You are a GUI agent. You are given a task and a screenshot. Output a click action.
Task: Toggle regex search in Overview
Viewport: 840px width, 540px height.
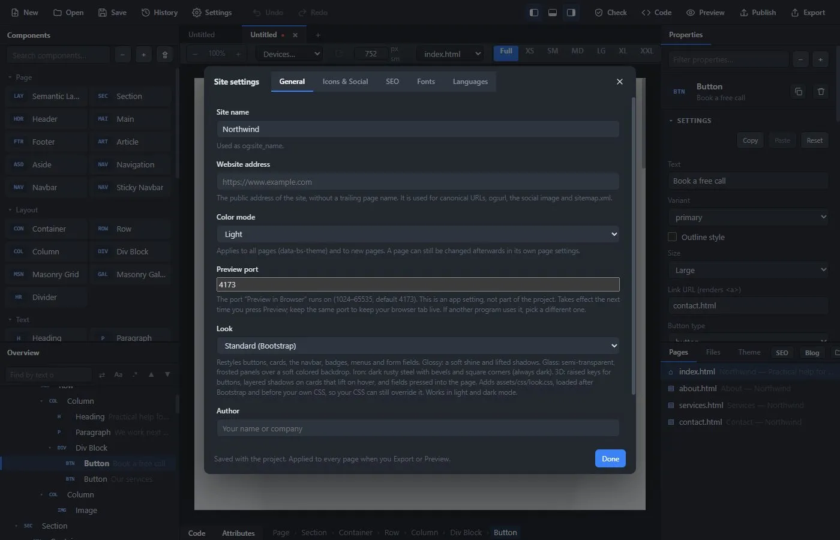click(x=135, y=374)
